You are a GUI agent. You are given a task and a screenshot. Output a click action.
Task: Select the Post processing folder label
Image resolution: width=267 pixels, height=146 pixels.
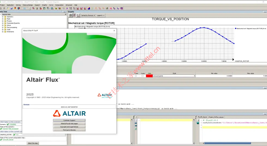12,28
